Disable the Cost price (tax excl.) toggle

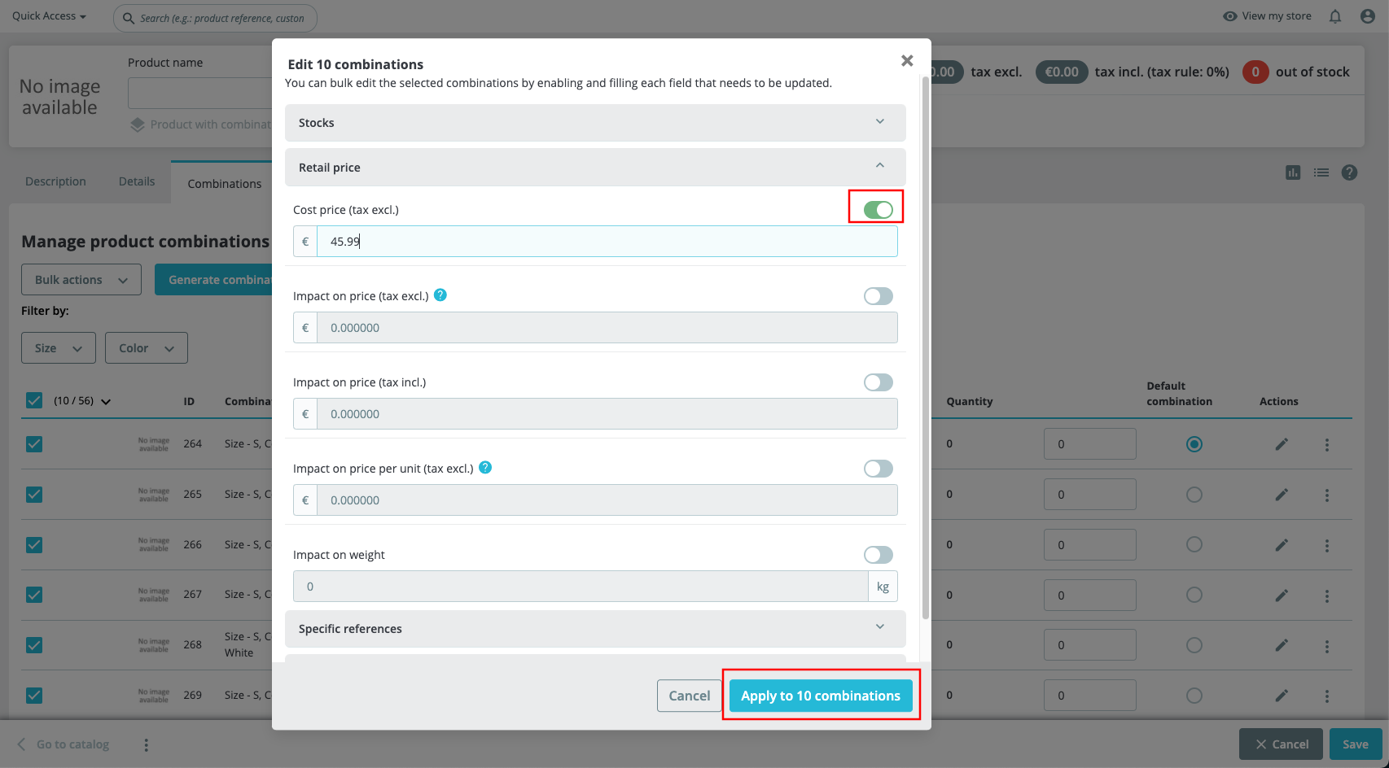[878, 210]
